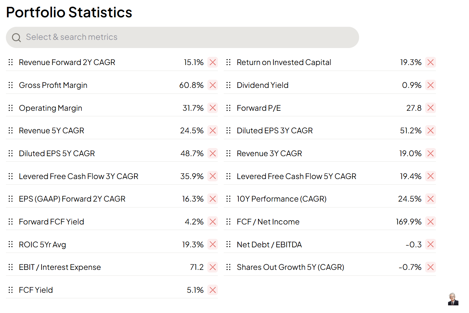
Task: Click the drag handle beside EBIT / Interest Expense
Action: click(x=11, y=267)
